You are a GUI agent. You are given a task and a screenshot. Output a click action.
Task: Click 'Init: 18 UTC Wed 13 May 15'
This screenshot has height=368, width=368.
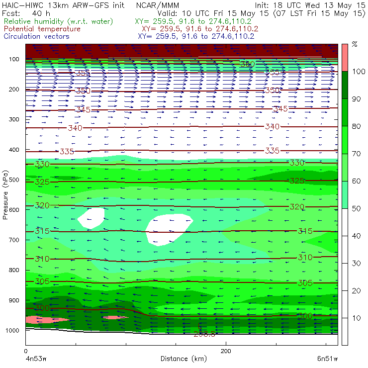pos(310,5)
